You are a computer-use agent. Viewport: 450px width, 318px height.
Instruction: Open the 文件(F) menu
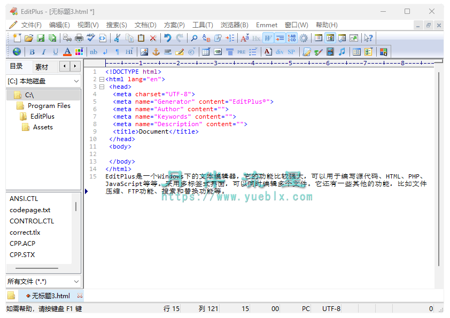(x=31, y=25)
